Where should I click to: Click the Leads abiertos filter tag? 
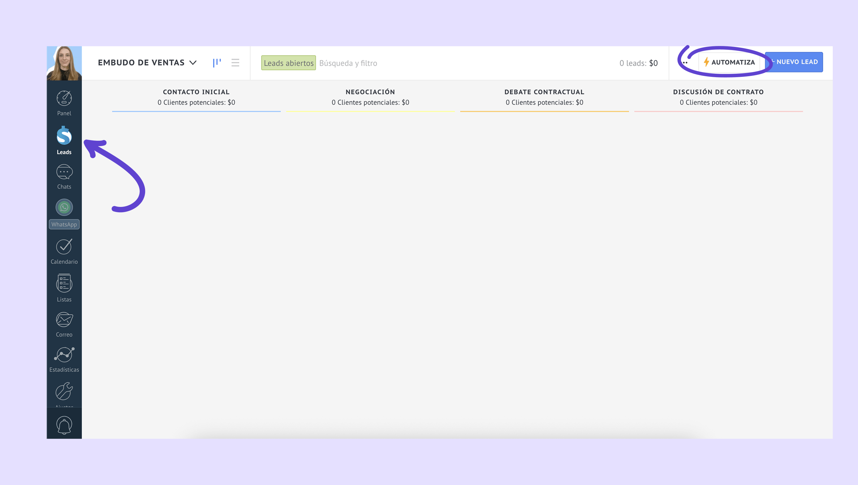(288, 63)
